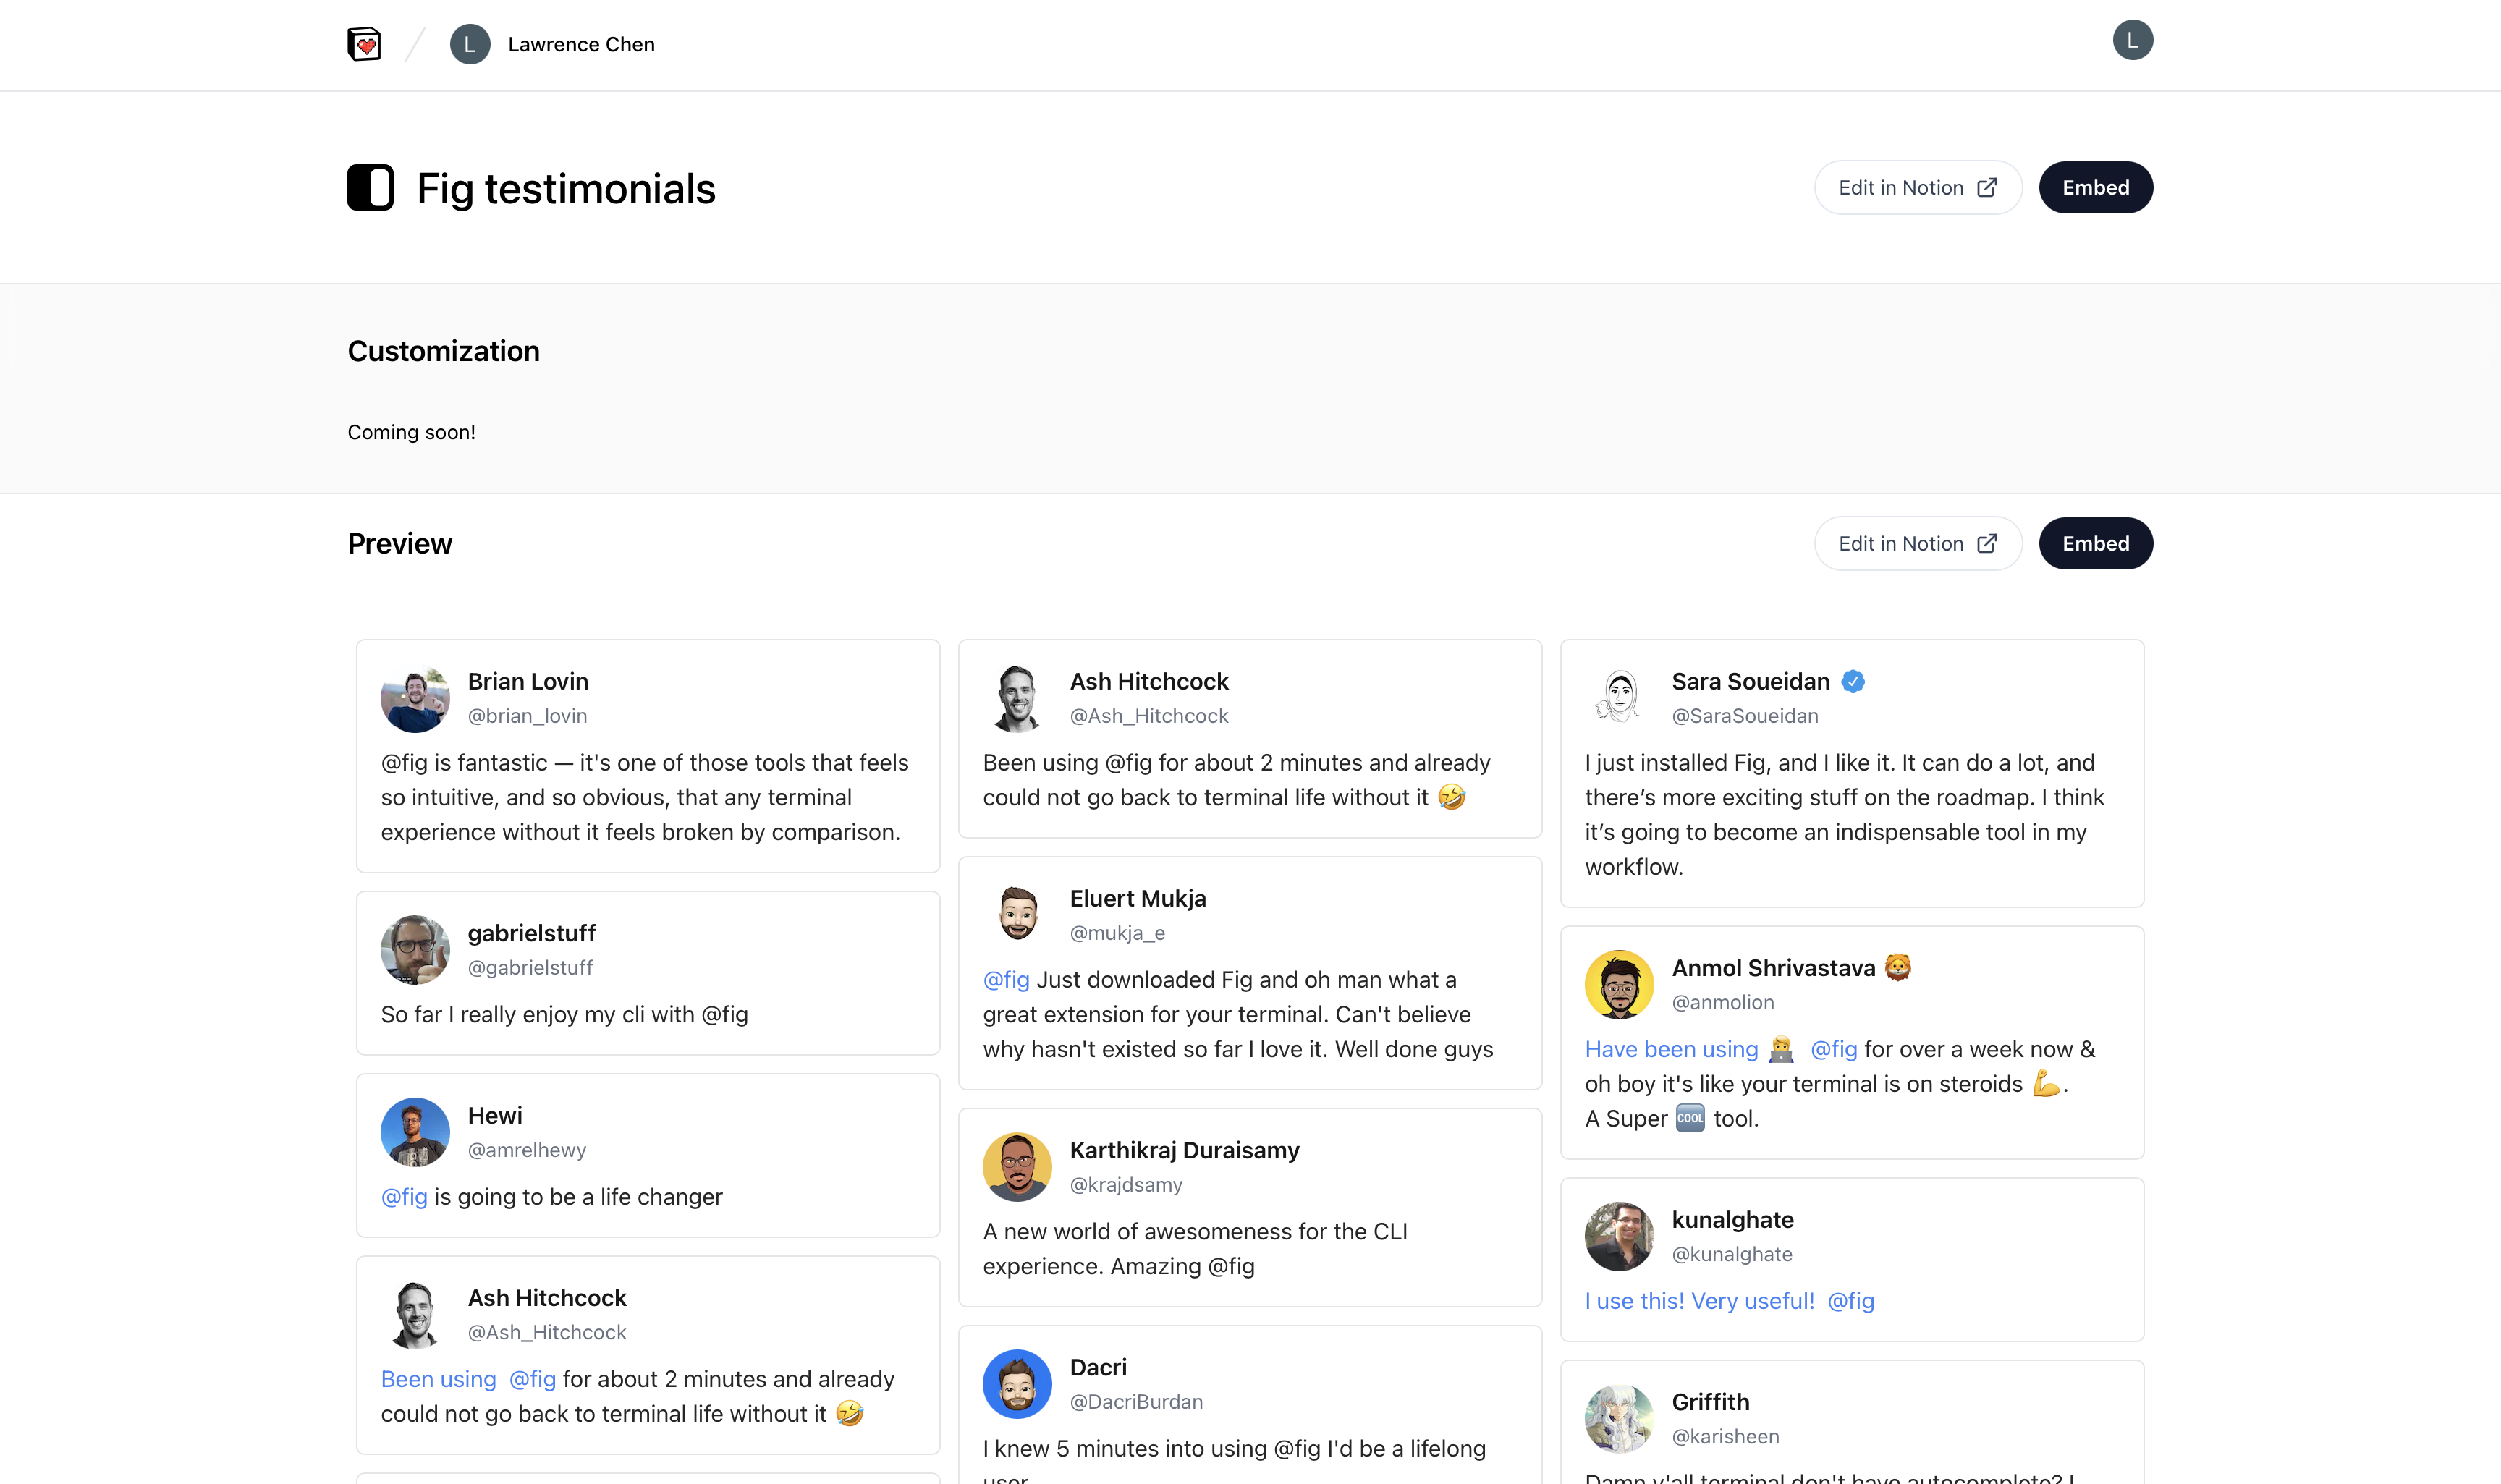Screen dimensions: 2501x1484
Task: Click the heart box app logo
Action: [364, 44]
